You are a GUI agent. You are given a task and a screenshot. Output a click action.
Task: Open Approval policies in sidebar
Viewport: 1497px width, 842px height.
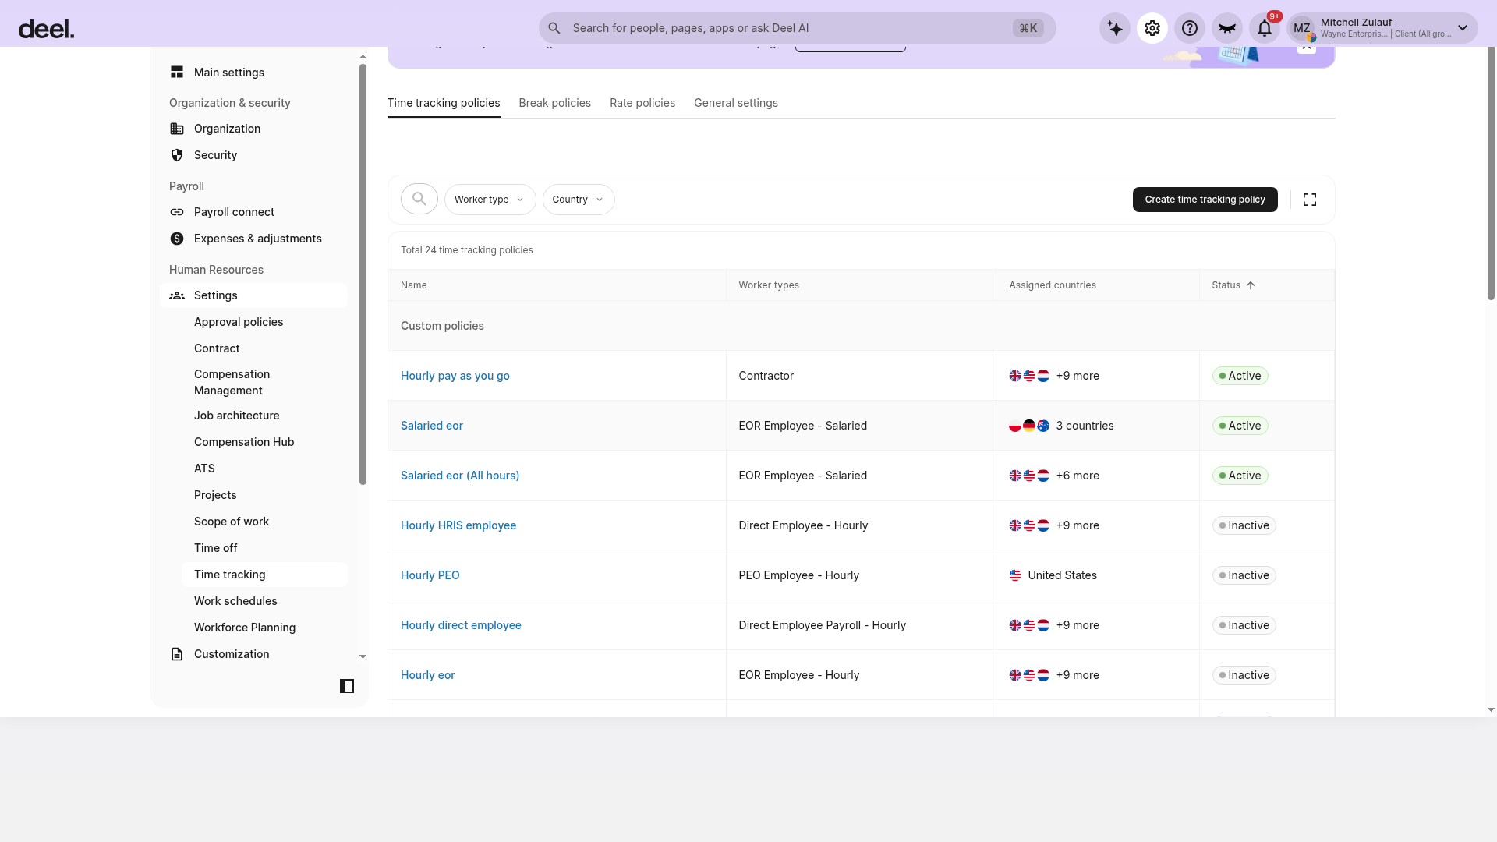click(238, 322)
